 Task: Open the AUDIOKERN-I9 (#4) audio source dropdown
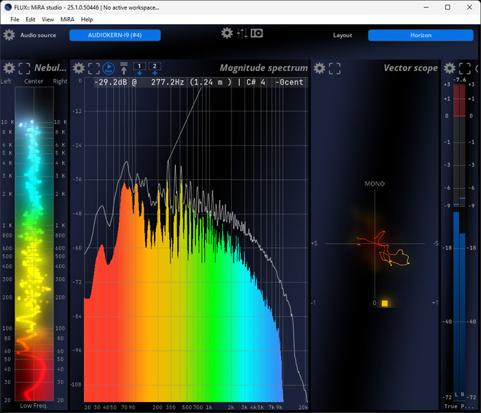[115, 35]
